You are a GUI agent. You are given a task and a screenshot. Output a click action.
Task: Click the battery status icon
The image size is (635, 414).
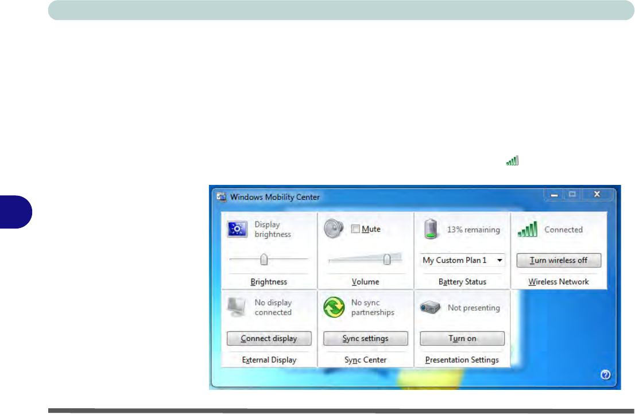click(x=431, y=229)
